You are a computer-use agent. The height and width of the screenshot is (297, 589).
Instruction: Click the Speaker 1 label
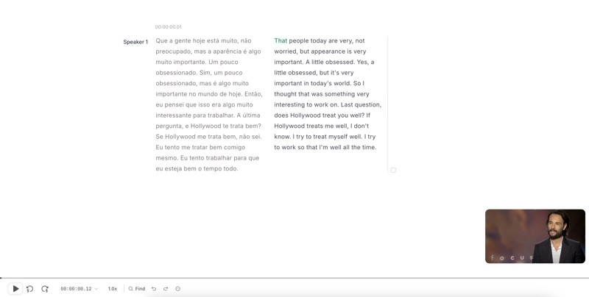point(135,42)
